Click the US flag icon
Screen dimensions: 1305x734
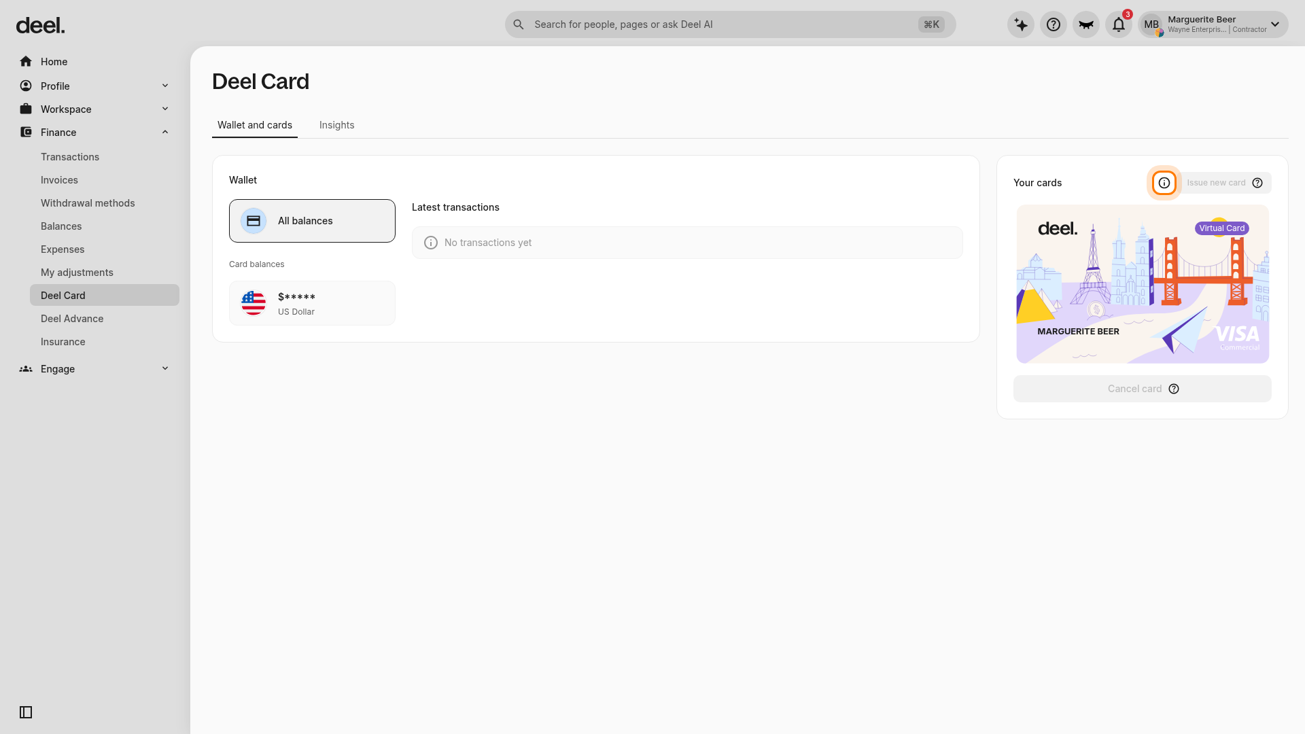click(254, 303)
